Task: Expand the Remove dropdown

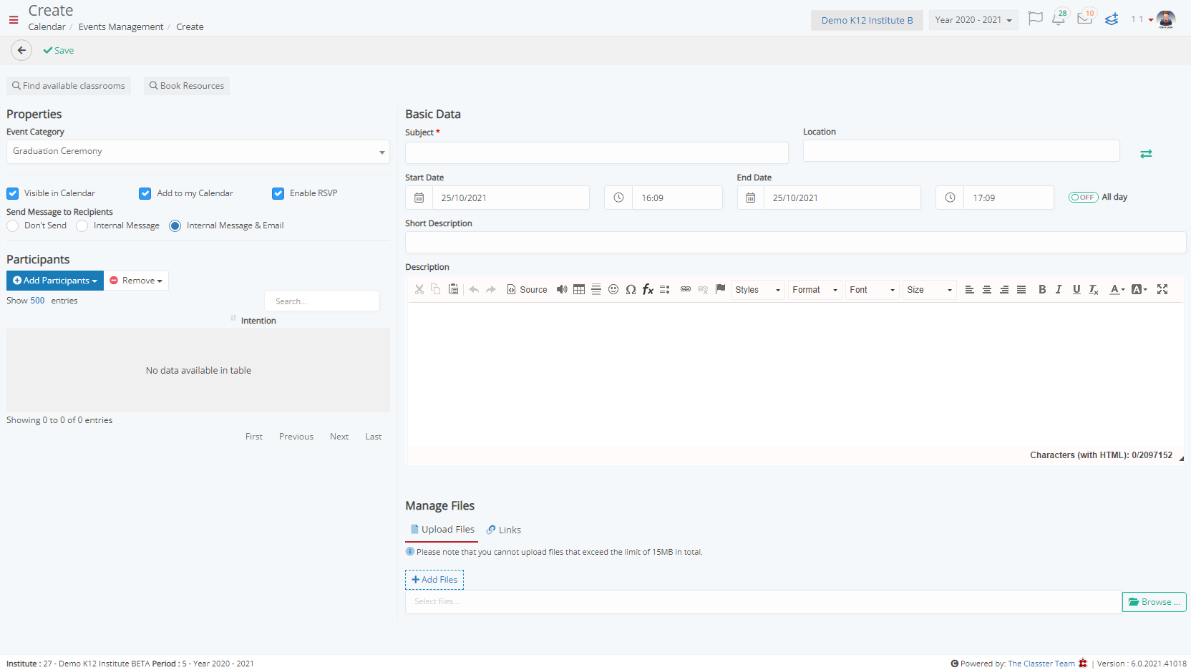Action: [136, 281]
